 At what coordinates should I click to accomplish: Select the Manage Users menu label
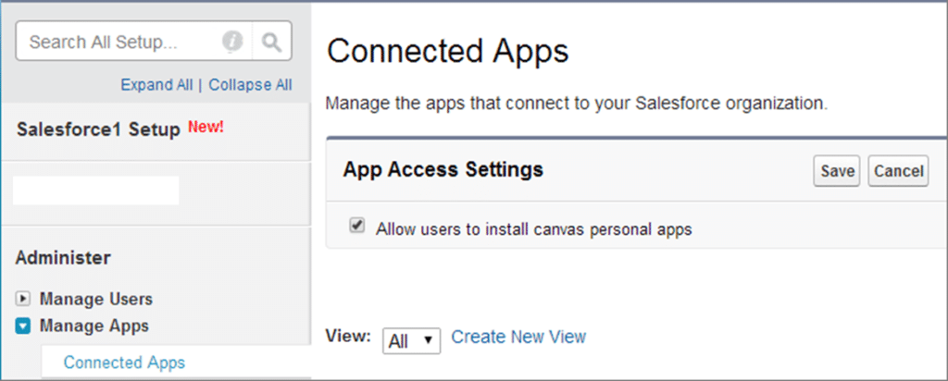click(96, 300)
